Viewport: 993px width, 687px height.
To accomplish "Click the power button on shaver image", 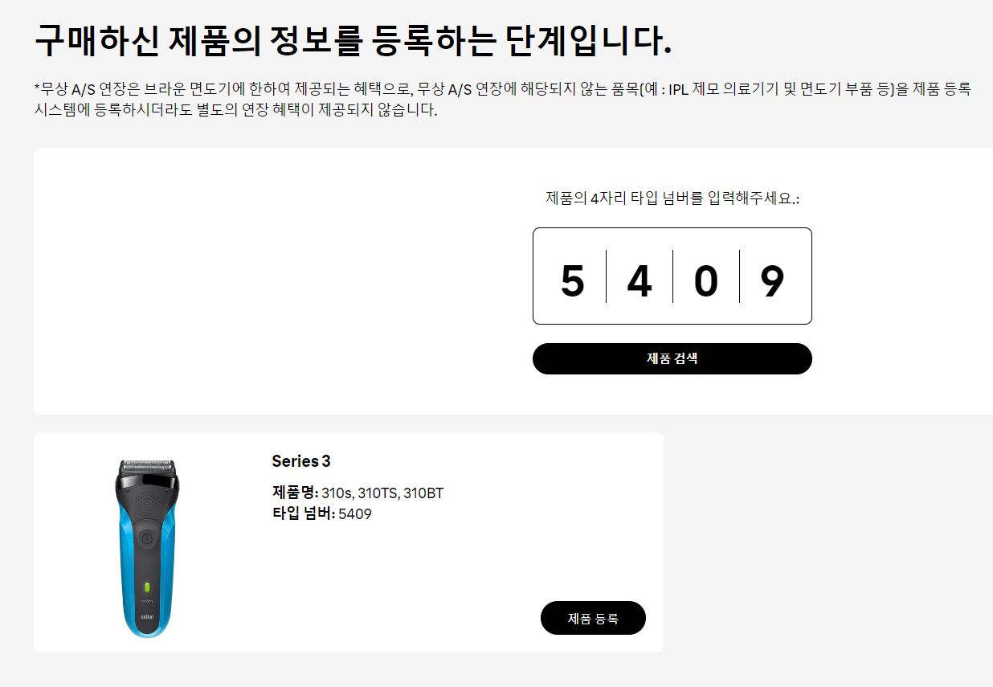I will coord(146,537).
